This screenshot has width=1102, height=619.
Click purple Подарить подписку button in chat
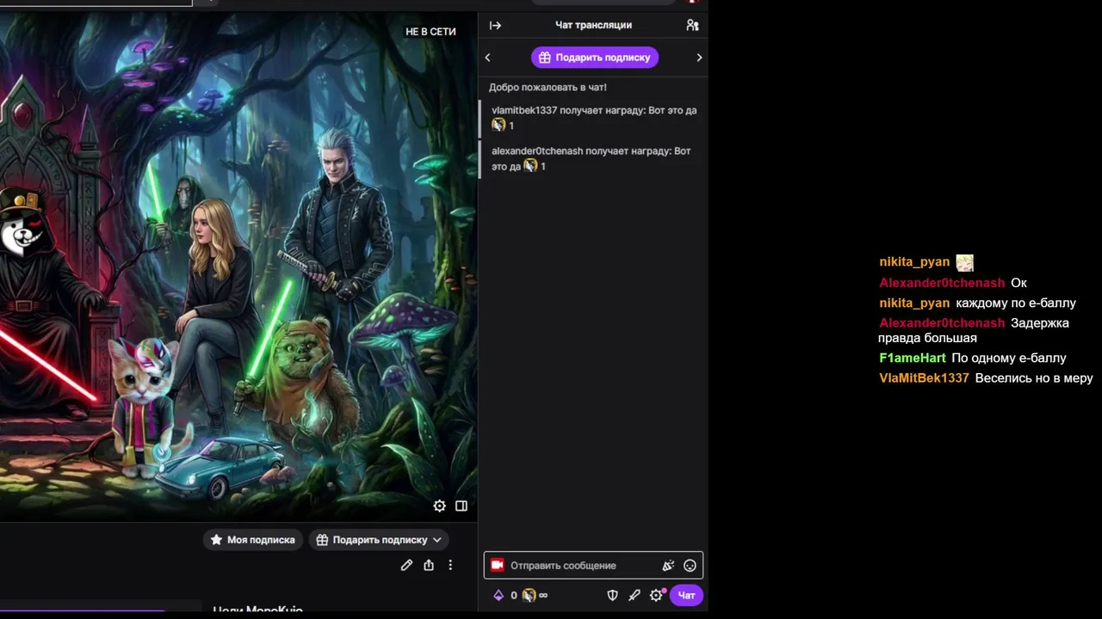(595, 58)
